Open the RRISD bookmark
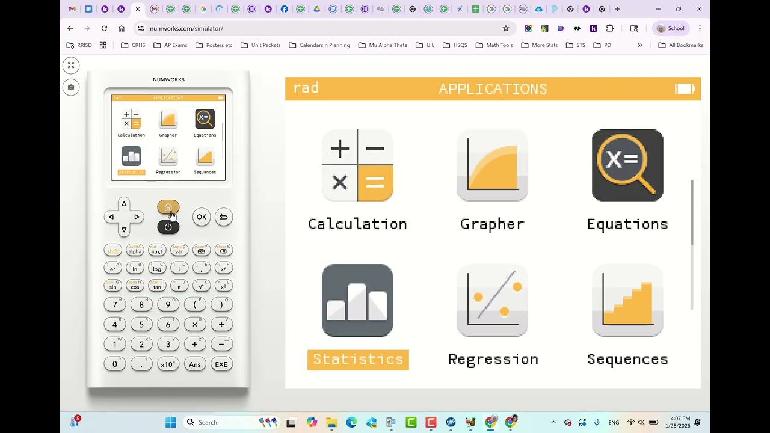This screenshot has height=433, width=770. click(79, 45)
